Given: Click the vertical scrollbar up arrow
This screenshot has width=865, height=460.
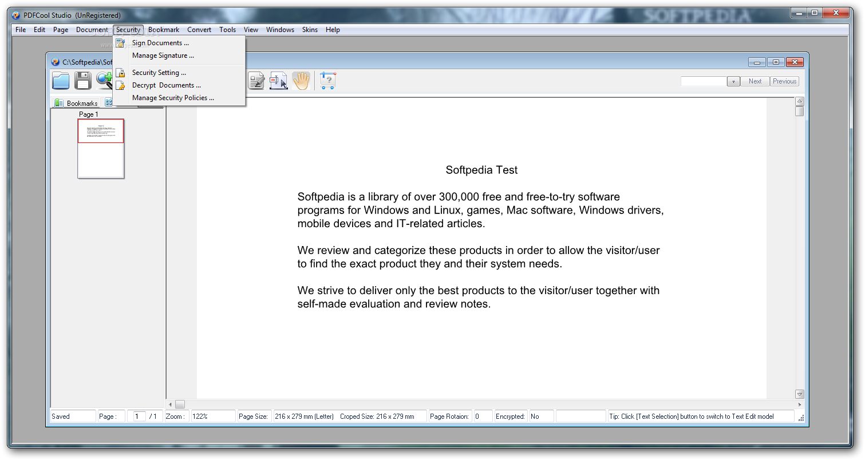Looking at the screenshot, I should 800,101.
